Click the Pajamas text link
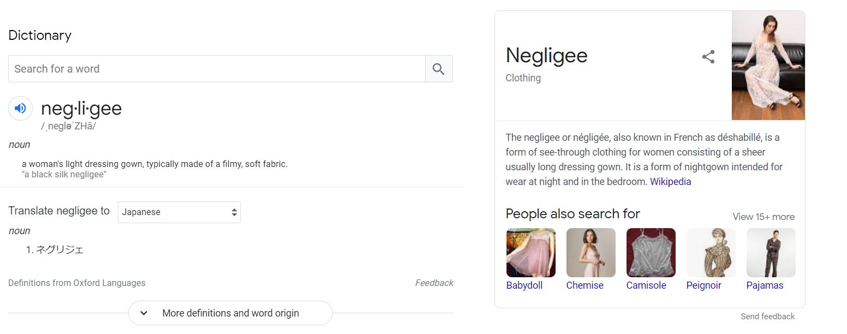The width and height of the screenshot is (847, 334). point(765,285)
